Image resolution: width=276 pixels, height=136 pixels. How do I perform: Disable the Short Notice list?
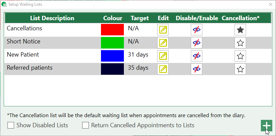[196, 43]
